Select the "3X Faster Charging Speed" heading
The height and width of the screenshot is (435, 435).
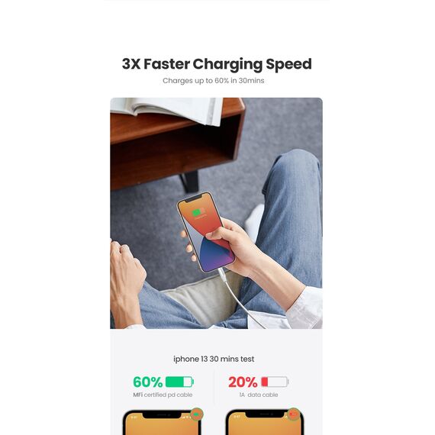pyautogui.click(x=217, y=64)
